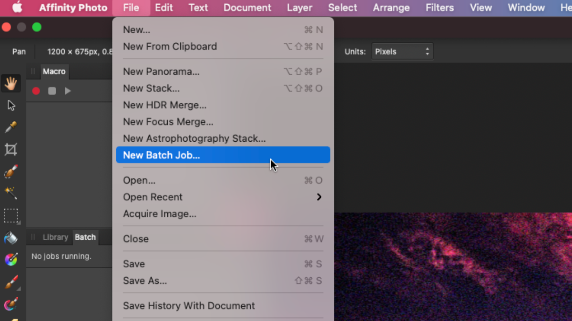Pick the Color Picker tool
Screen dimensions: 572x321
(x=11, y=126)
